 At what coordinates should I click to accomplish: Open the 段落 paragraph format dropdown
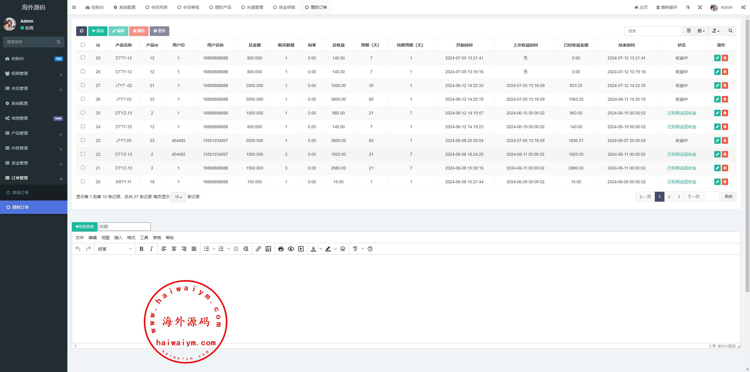(115, 249)
